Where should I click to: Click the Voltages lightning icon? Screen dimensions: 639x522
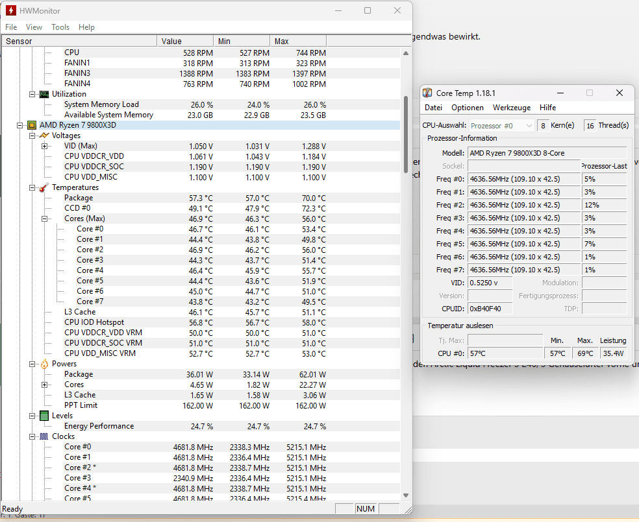point(44,136)
